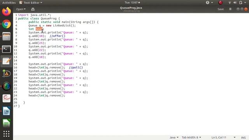The image size is (249, 140).
Task: Save the QueueProg.java file
Action: 221,9
